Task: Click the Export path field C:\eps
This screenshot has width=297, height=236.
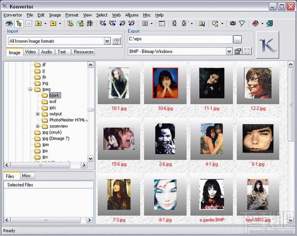Action: click(180, 39)
